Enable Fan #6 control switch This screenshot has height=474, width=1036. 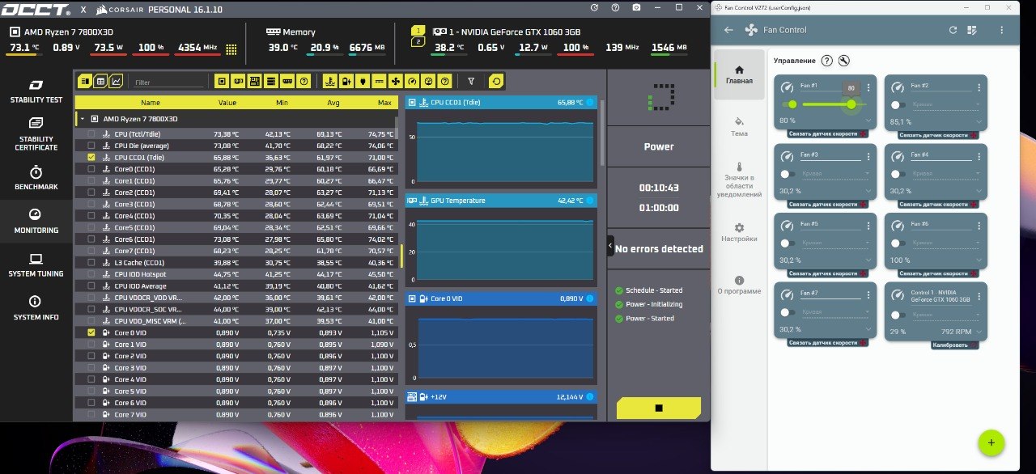click(x=898, y=243)
